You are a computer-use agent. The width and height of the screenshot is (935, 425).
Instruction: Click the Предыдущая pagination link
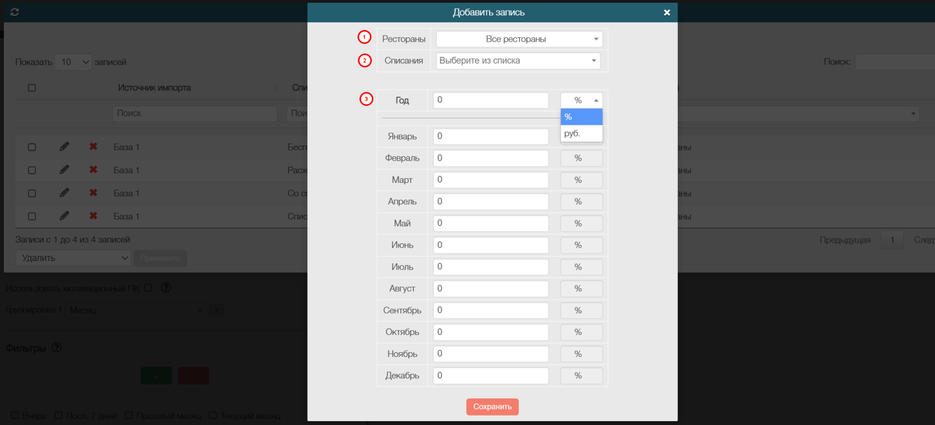[845, 240]
